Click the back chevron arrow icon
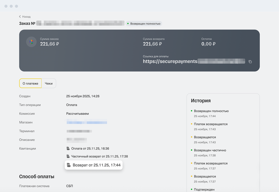The height and width of the screenshot is (192, 279). click(x=20, y=17)
